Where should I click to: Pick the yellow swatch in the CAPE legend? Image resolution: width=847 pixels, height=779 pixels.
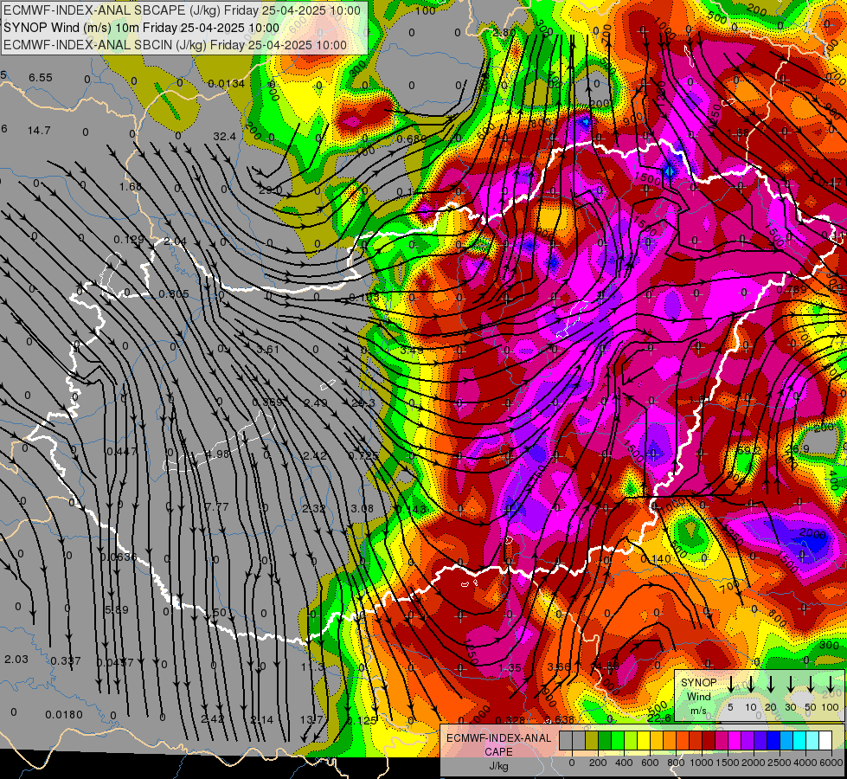[x=644, y=741]
